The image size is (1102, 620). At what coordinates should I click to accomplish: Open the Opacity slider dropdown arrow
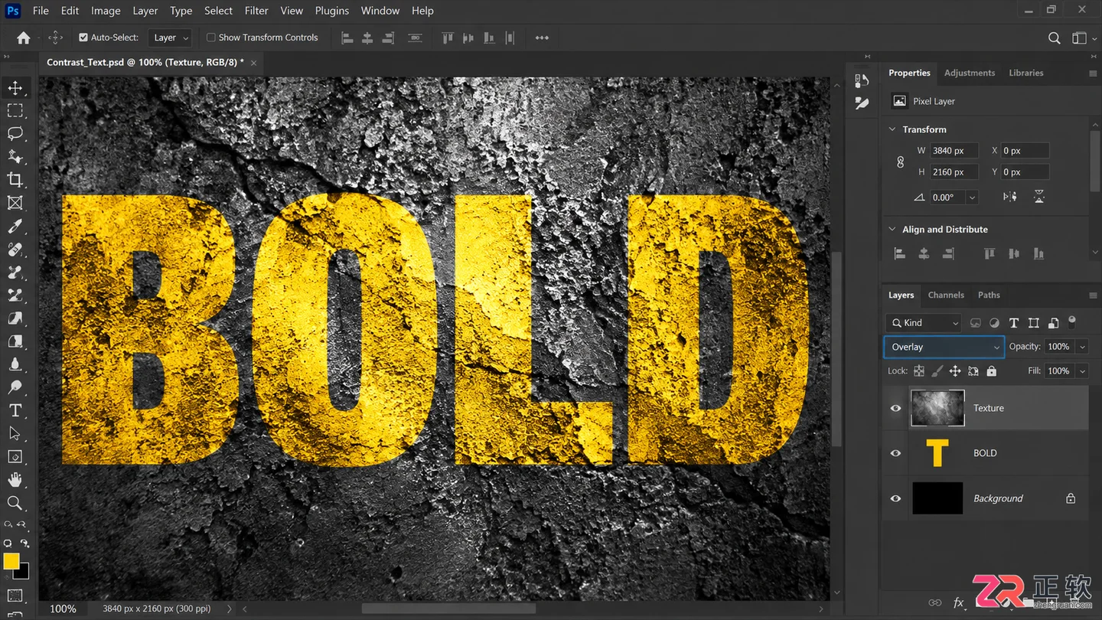click(1082, 347)
